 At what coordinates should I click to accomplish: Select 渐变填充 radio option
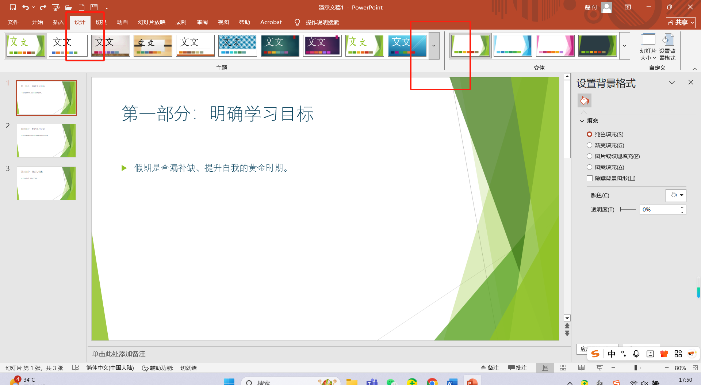[589, 145]
